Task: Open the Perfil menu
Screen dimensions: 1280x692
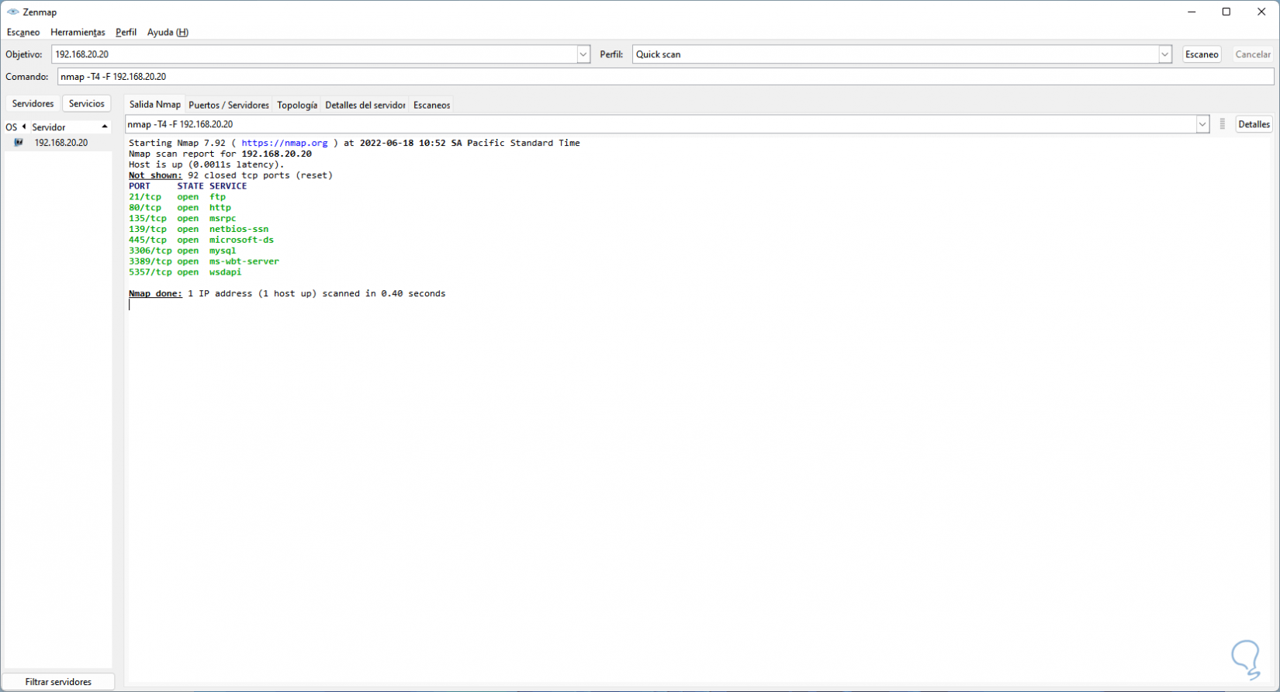Action: click(x=126, y=32)
